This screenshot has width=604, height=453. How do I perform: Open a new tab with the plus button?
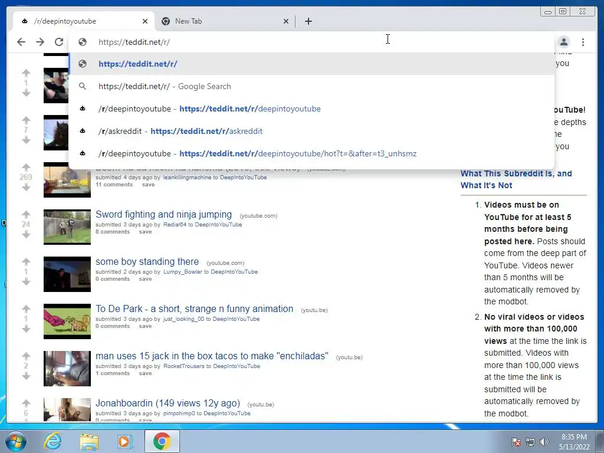[x=308, y=21]
